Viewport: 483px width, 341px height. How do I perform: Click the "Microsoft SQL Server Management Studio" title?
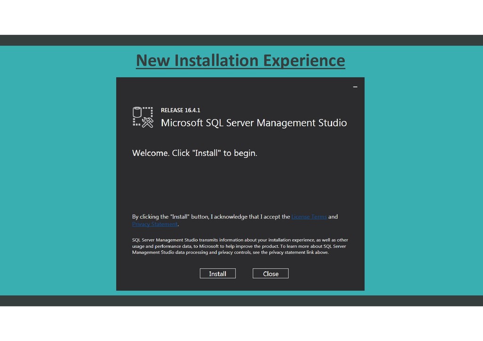pos(254,122)
